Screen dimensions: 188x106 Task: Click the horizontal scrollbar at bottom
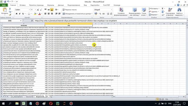click(147, 97)
